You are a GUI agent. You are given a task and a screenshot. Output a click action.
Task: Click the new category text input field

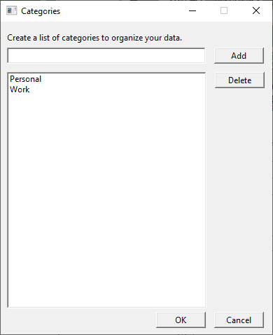click(x=106, y=55)
